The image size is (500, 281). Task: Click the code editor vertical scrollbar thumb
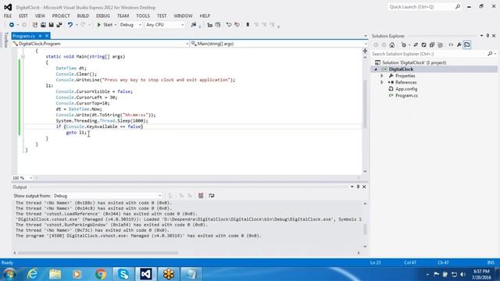(x=365, y=104)
